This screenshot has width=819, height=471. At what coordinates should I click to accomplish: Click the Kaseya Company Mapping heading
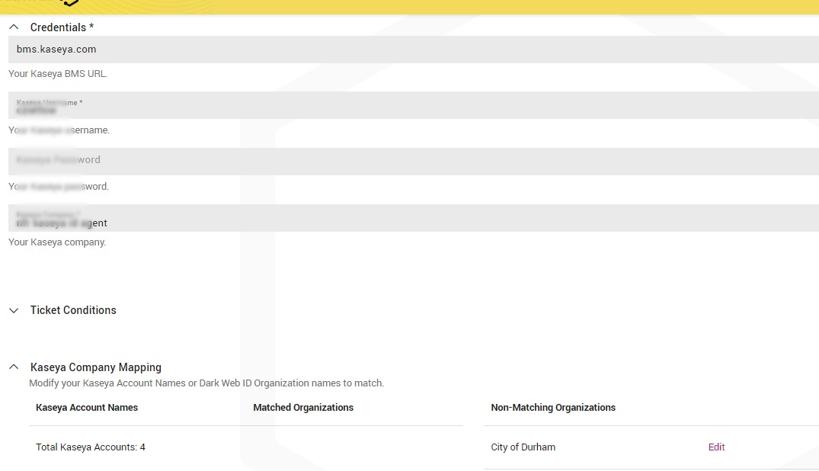(x=94, y=367)
